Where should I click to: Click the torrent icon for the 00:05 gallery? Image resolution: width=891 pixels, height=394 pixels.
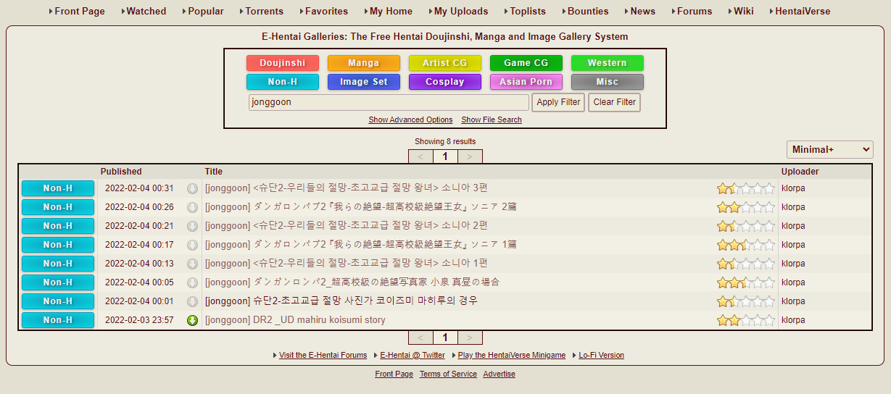[x=192, y=283]
